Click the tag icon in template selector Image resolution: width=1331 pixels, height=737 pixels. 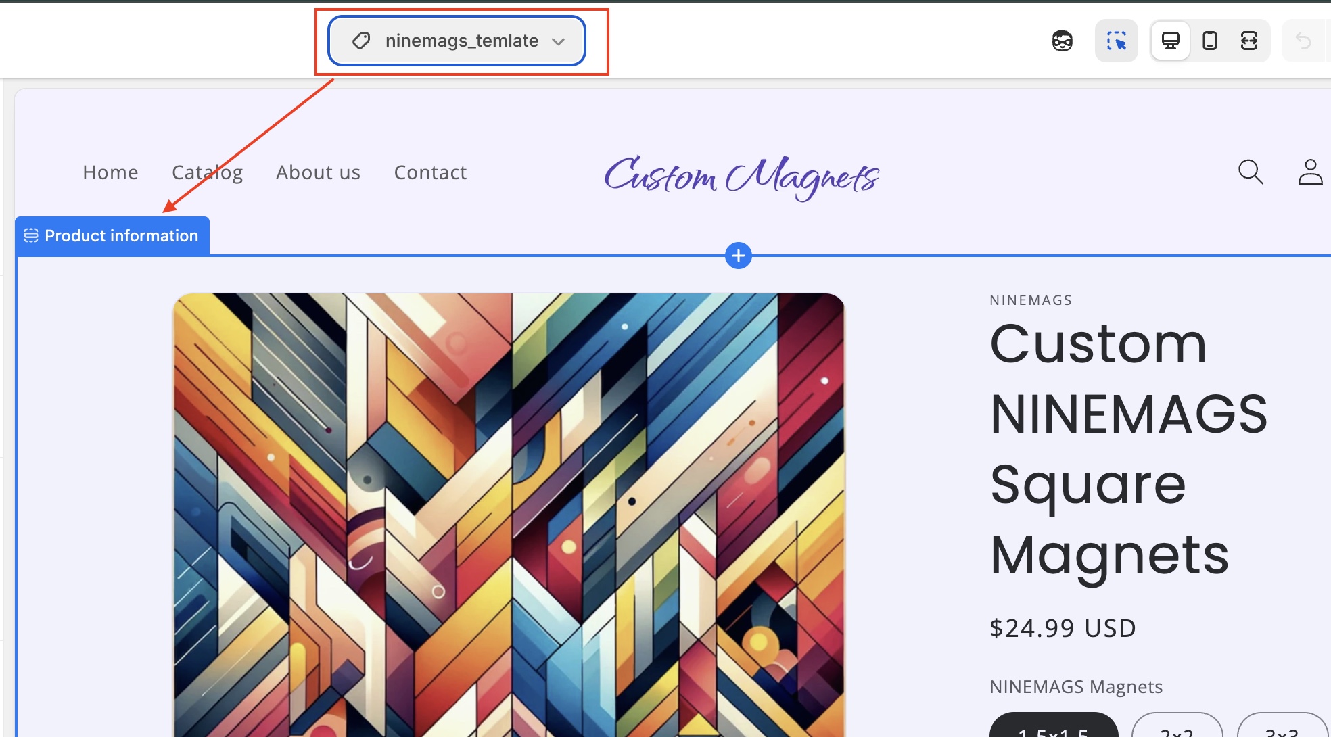361,41
